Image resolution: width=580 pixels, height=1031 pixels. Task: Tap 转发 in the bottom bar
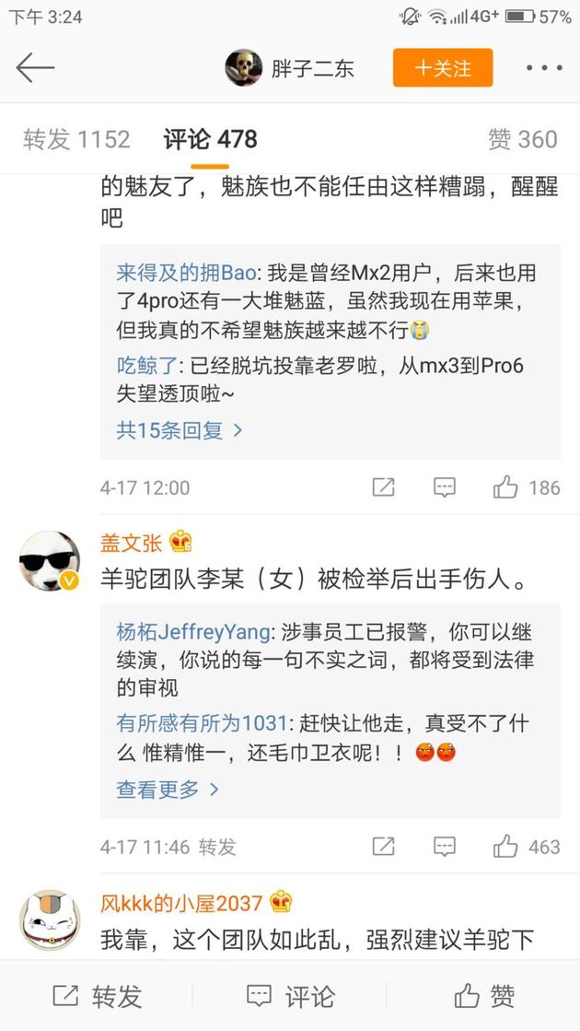(x=98, y=995)
